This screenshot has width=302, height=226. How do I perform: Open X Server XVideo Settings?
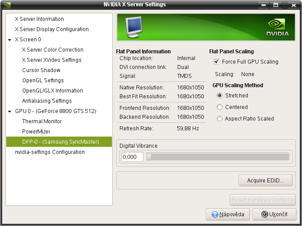[x=52, y=60]
